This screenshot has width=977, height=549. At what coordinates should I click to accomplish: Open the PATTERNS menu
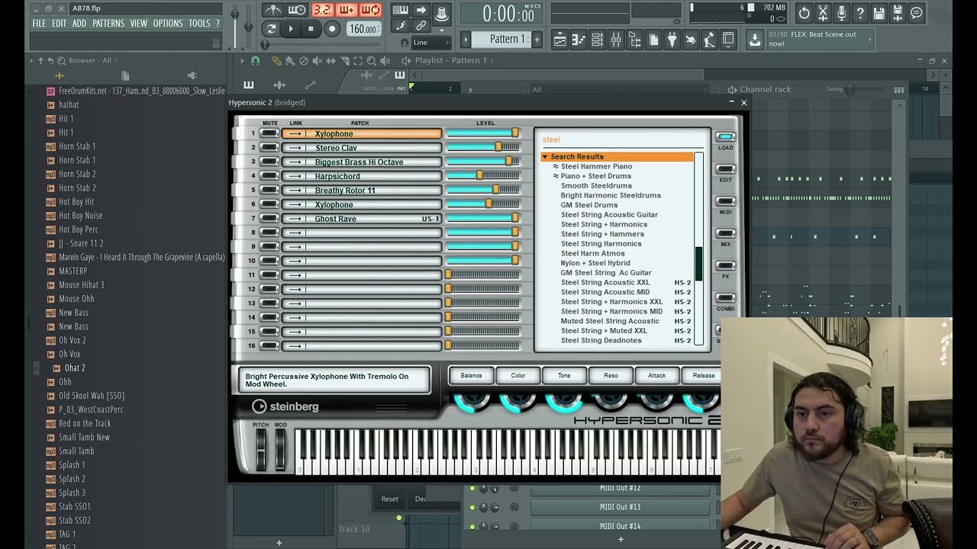coord(108,24)
